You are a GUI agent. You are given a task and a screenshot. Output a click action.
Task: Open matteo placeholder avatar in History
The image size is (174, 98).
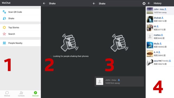tap(150, 36)
